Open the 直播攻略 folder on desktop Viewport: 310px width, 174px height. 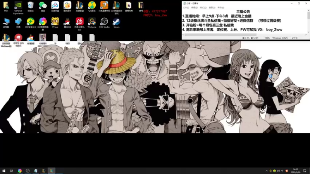(x=129, y=7)
